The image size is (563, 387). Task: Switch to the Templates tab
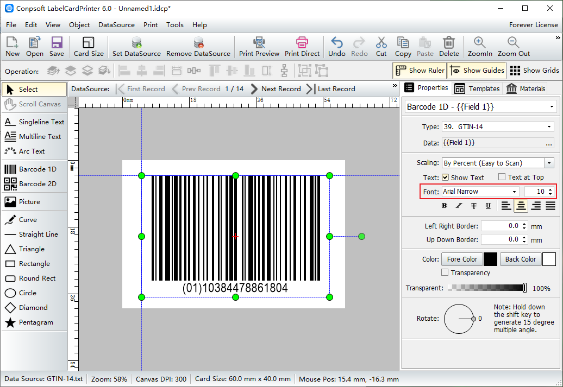pos(477,88)
